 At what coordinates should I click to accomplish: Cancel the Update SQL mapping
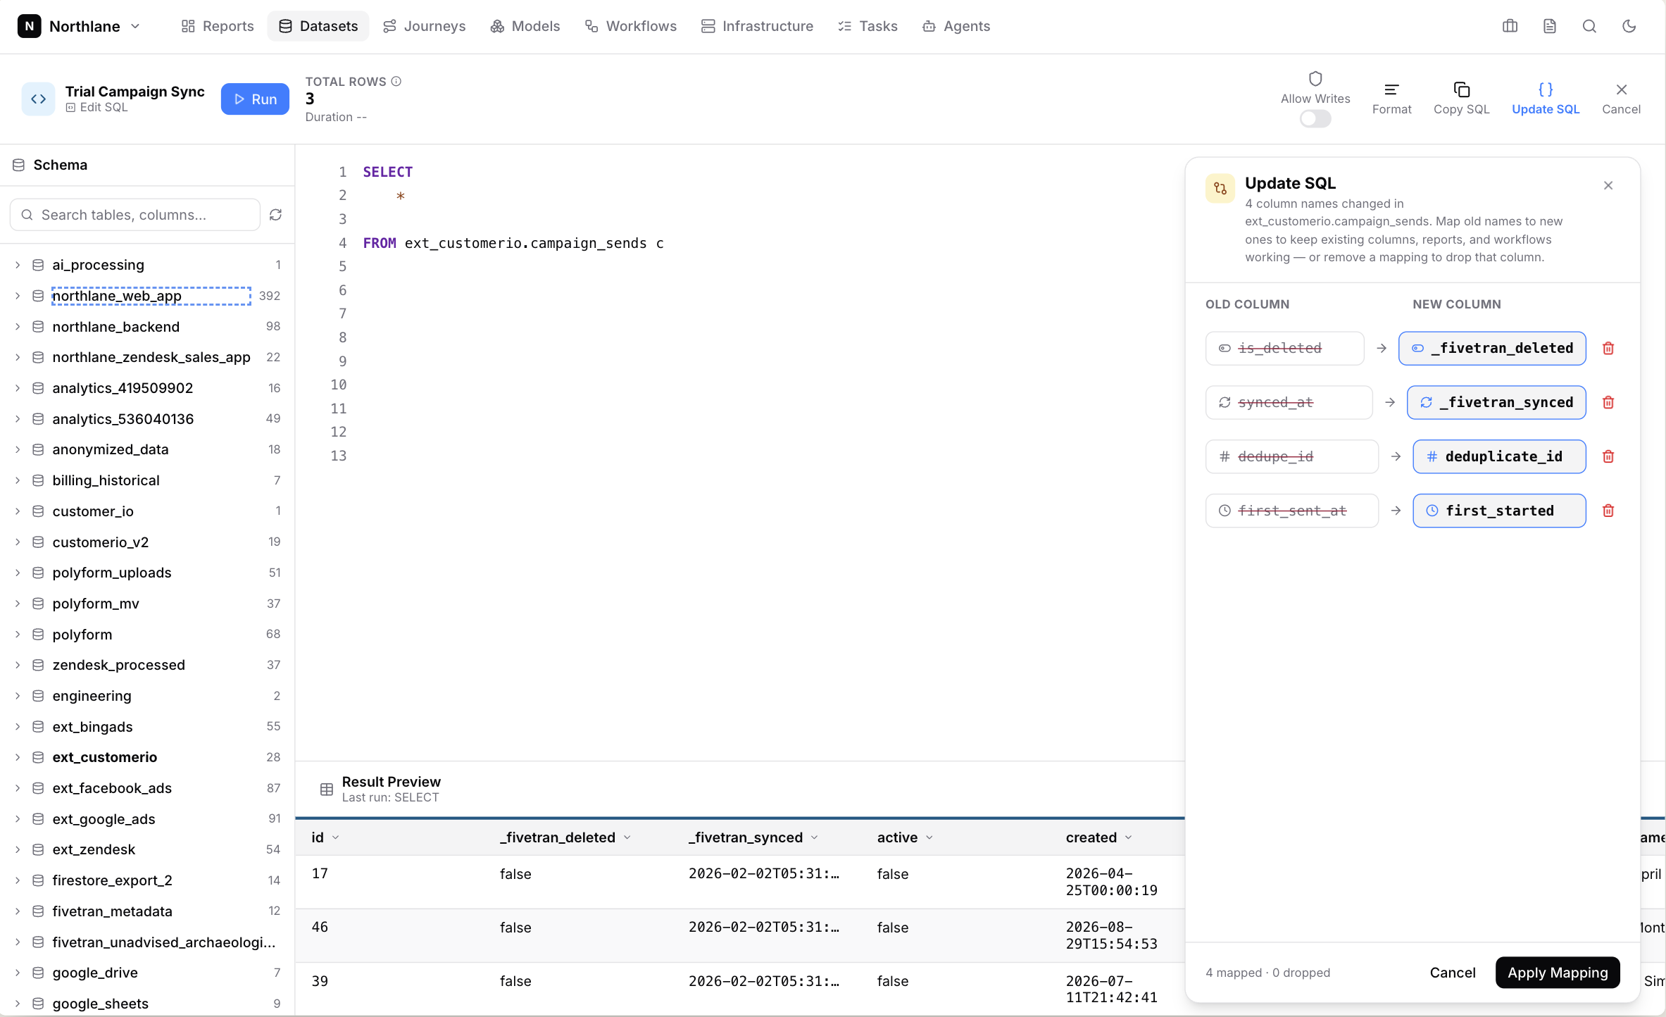1452,973
